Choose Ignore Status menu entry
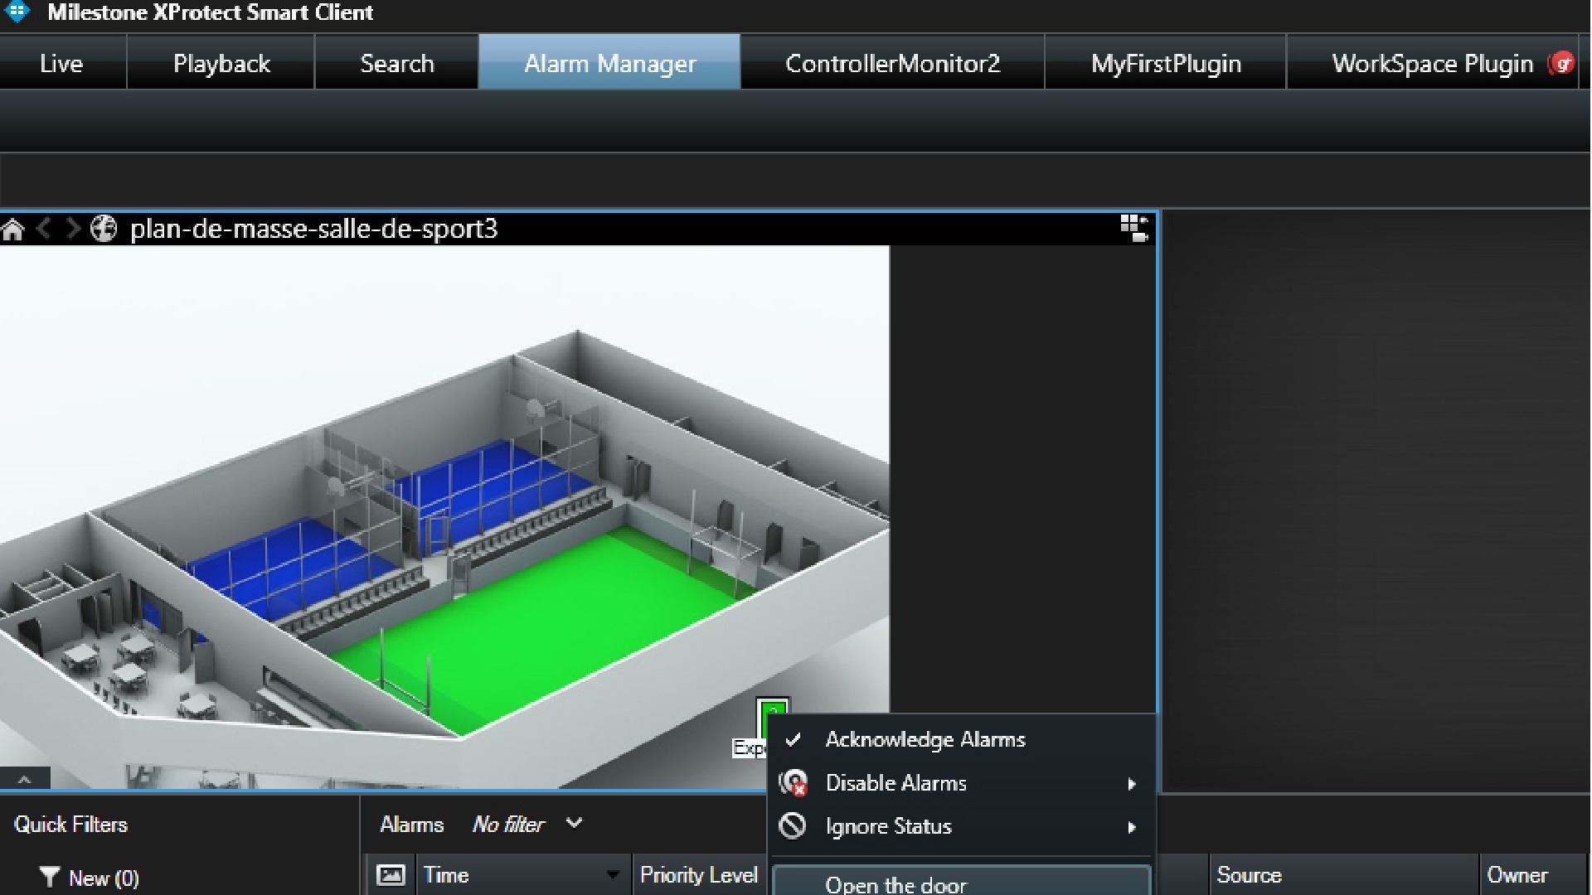The height and width of the screenshot is (895, 1592). 962,826
